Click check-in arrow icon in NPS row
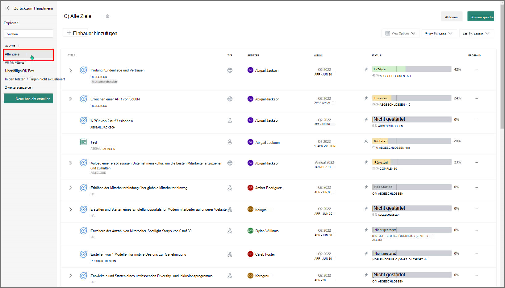This screenshot has width=505, height=288. (366, 120)
